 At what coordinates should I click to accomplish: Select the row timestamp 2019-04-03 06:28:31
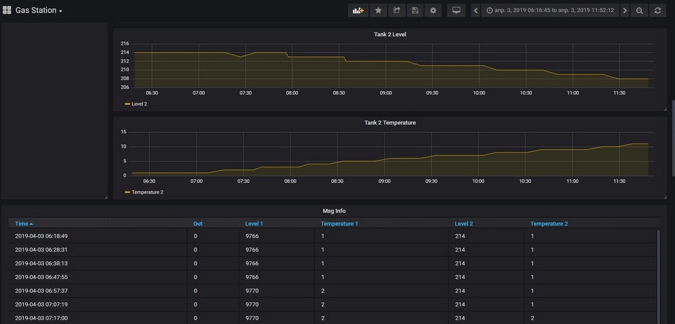point(41,250)
